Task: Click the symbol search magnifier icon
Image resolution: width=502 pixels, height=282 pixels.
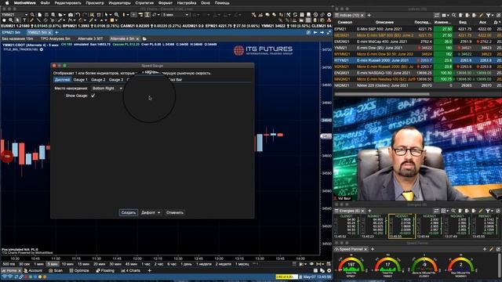Action: [x=32, y=15]
